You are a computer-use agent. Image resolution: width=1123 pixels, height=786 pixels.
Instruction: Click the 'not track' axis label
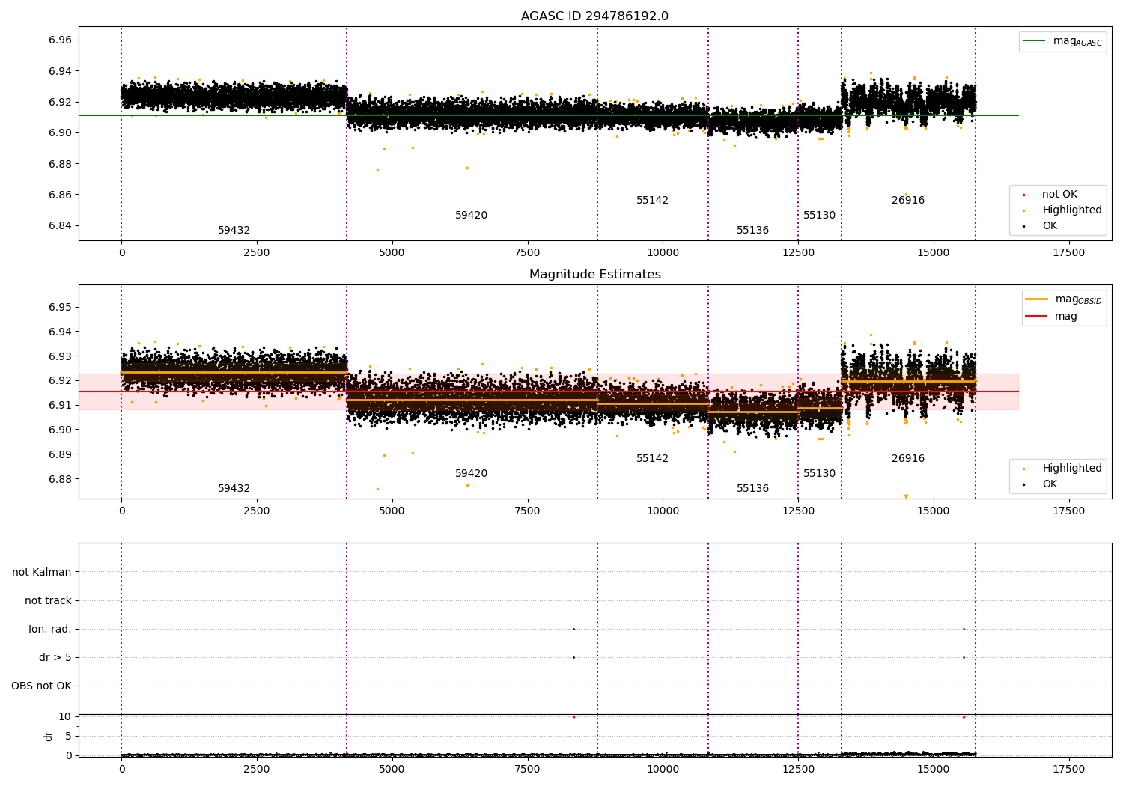click(48, 600)
